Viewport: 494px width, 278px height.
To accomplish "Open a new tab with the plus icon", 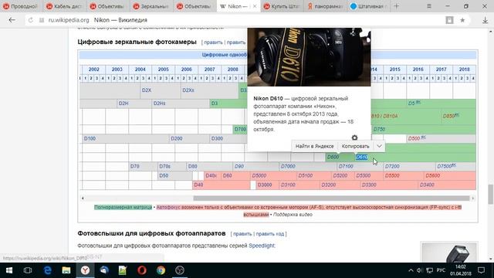I will (396, 6).
